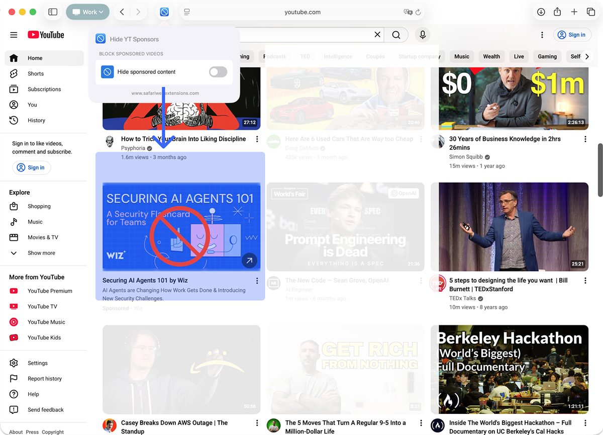Open Subscriptions in the sidebar
Viewport: 603px width, 435px height.
44,89
